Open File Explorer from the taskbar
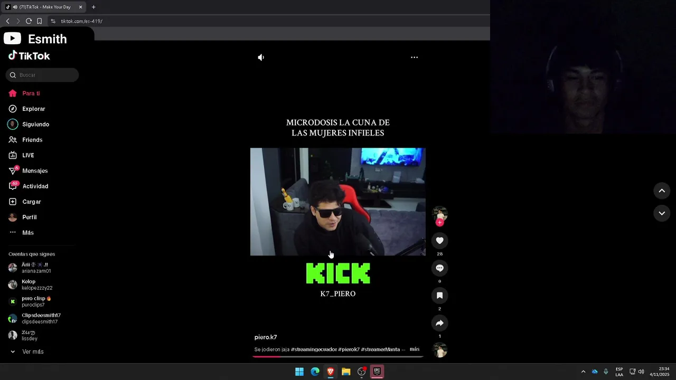 [346, 372]
